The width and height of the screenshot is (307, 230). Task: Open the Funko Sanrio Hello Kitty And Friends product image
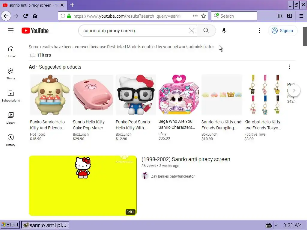(50, 95)
